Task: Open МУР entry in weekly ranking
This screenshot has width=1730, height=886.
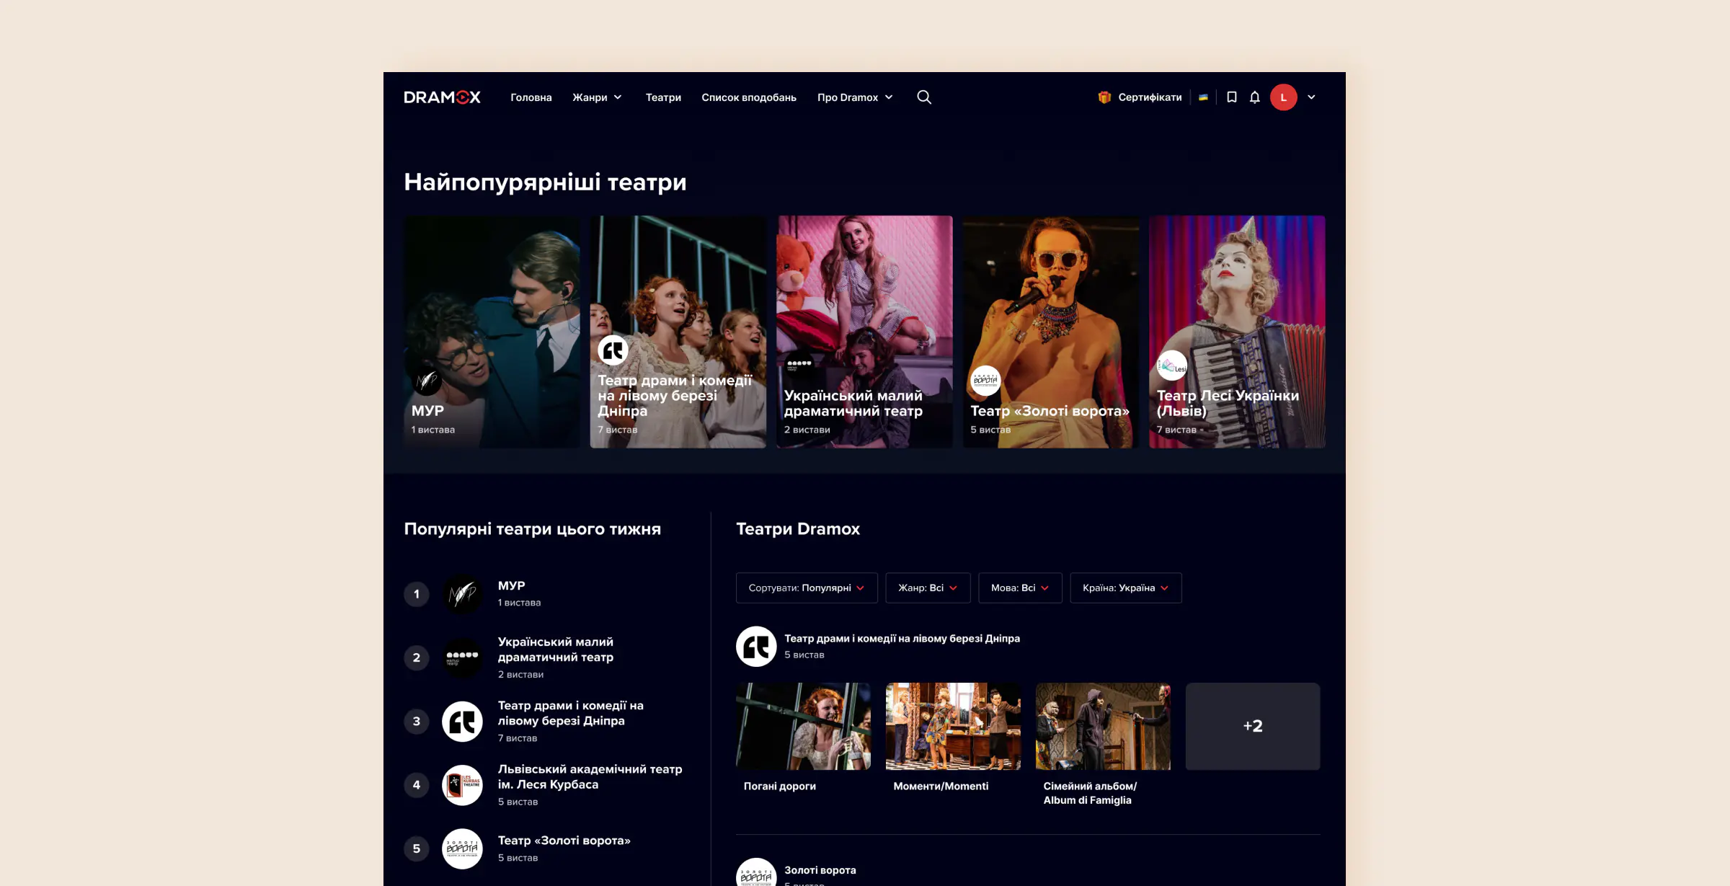Action: click(x=511, y=586)
